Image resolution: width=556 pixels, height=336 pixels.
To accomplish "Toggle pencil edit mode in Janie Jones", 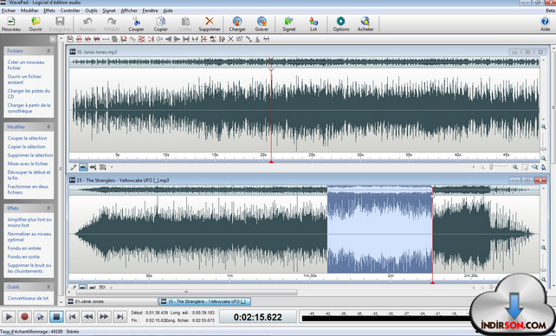I will 74,167.
